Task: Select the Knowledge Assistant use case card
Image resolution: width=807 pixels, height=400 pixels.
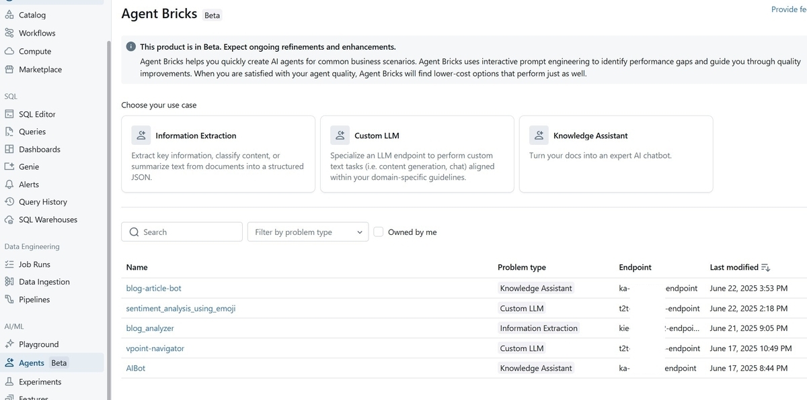Action: pyautogui.click(x=616, y=154)
